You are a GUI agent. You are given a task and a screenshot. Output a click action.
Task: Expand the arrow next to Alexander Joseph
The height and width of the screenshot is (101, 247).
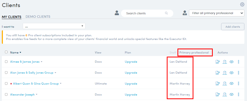37,95
